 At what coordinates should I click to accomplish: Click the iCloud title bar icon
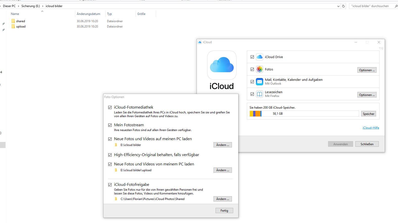(200, 42)
